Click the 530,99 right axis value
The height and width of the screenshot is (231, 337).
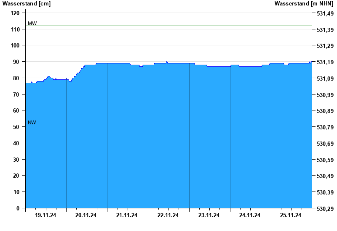325,95
